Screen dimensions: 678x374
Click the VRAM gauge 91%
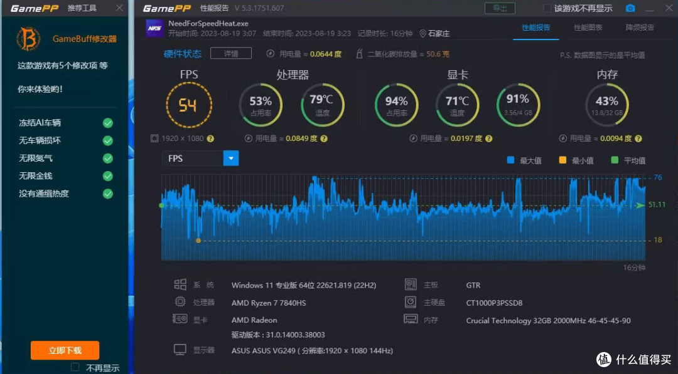[518, 105]
